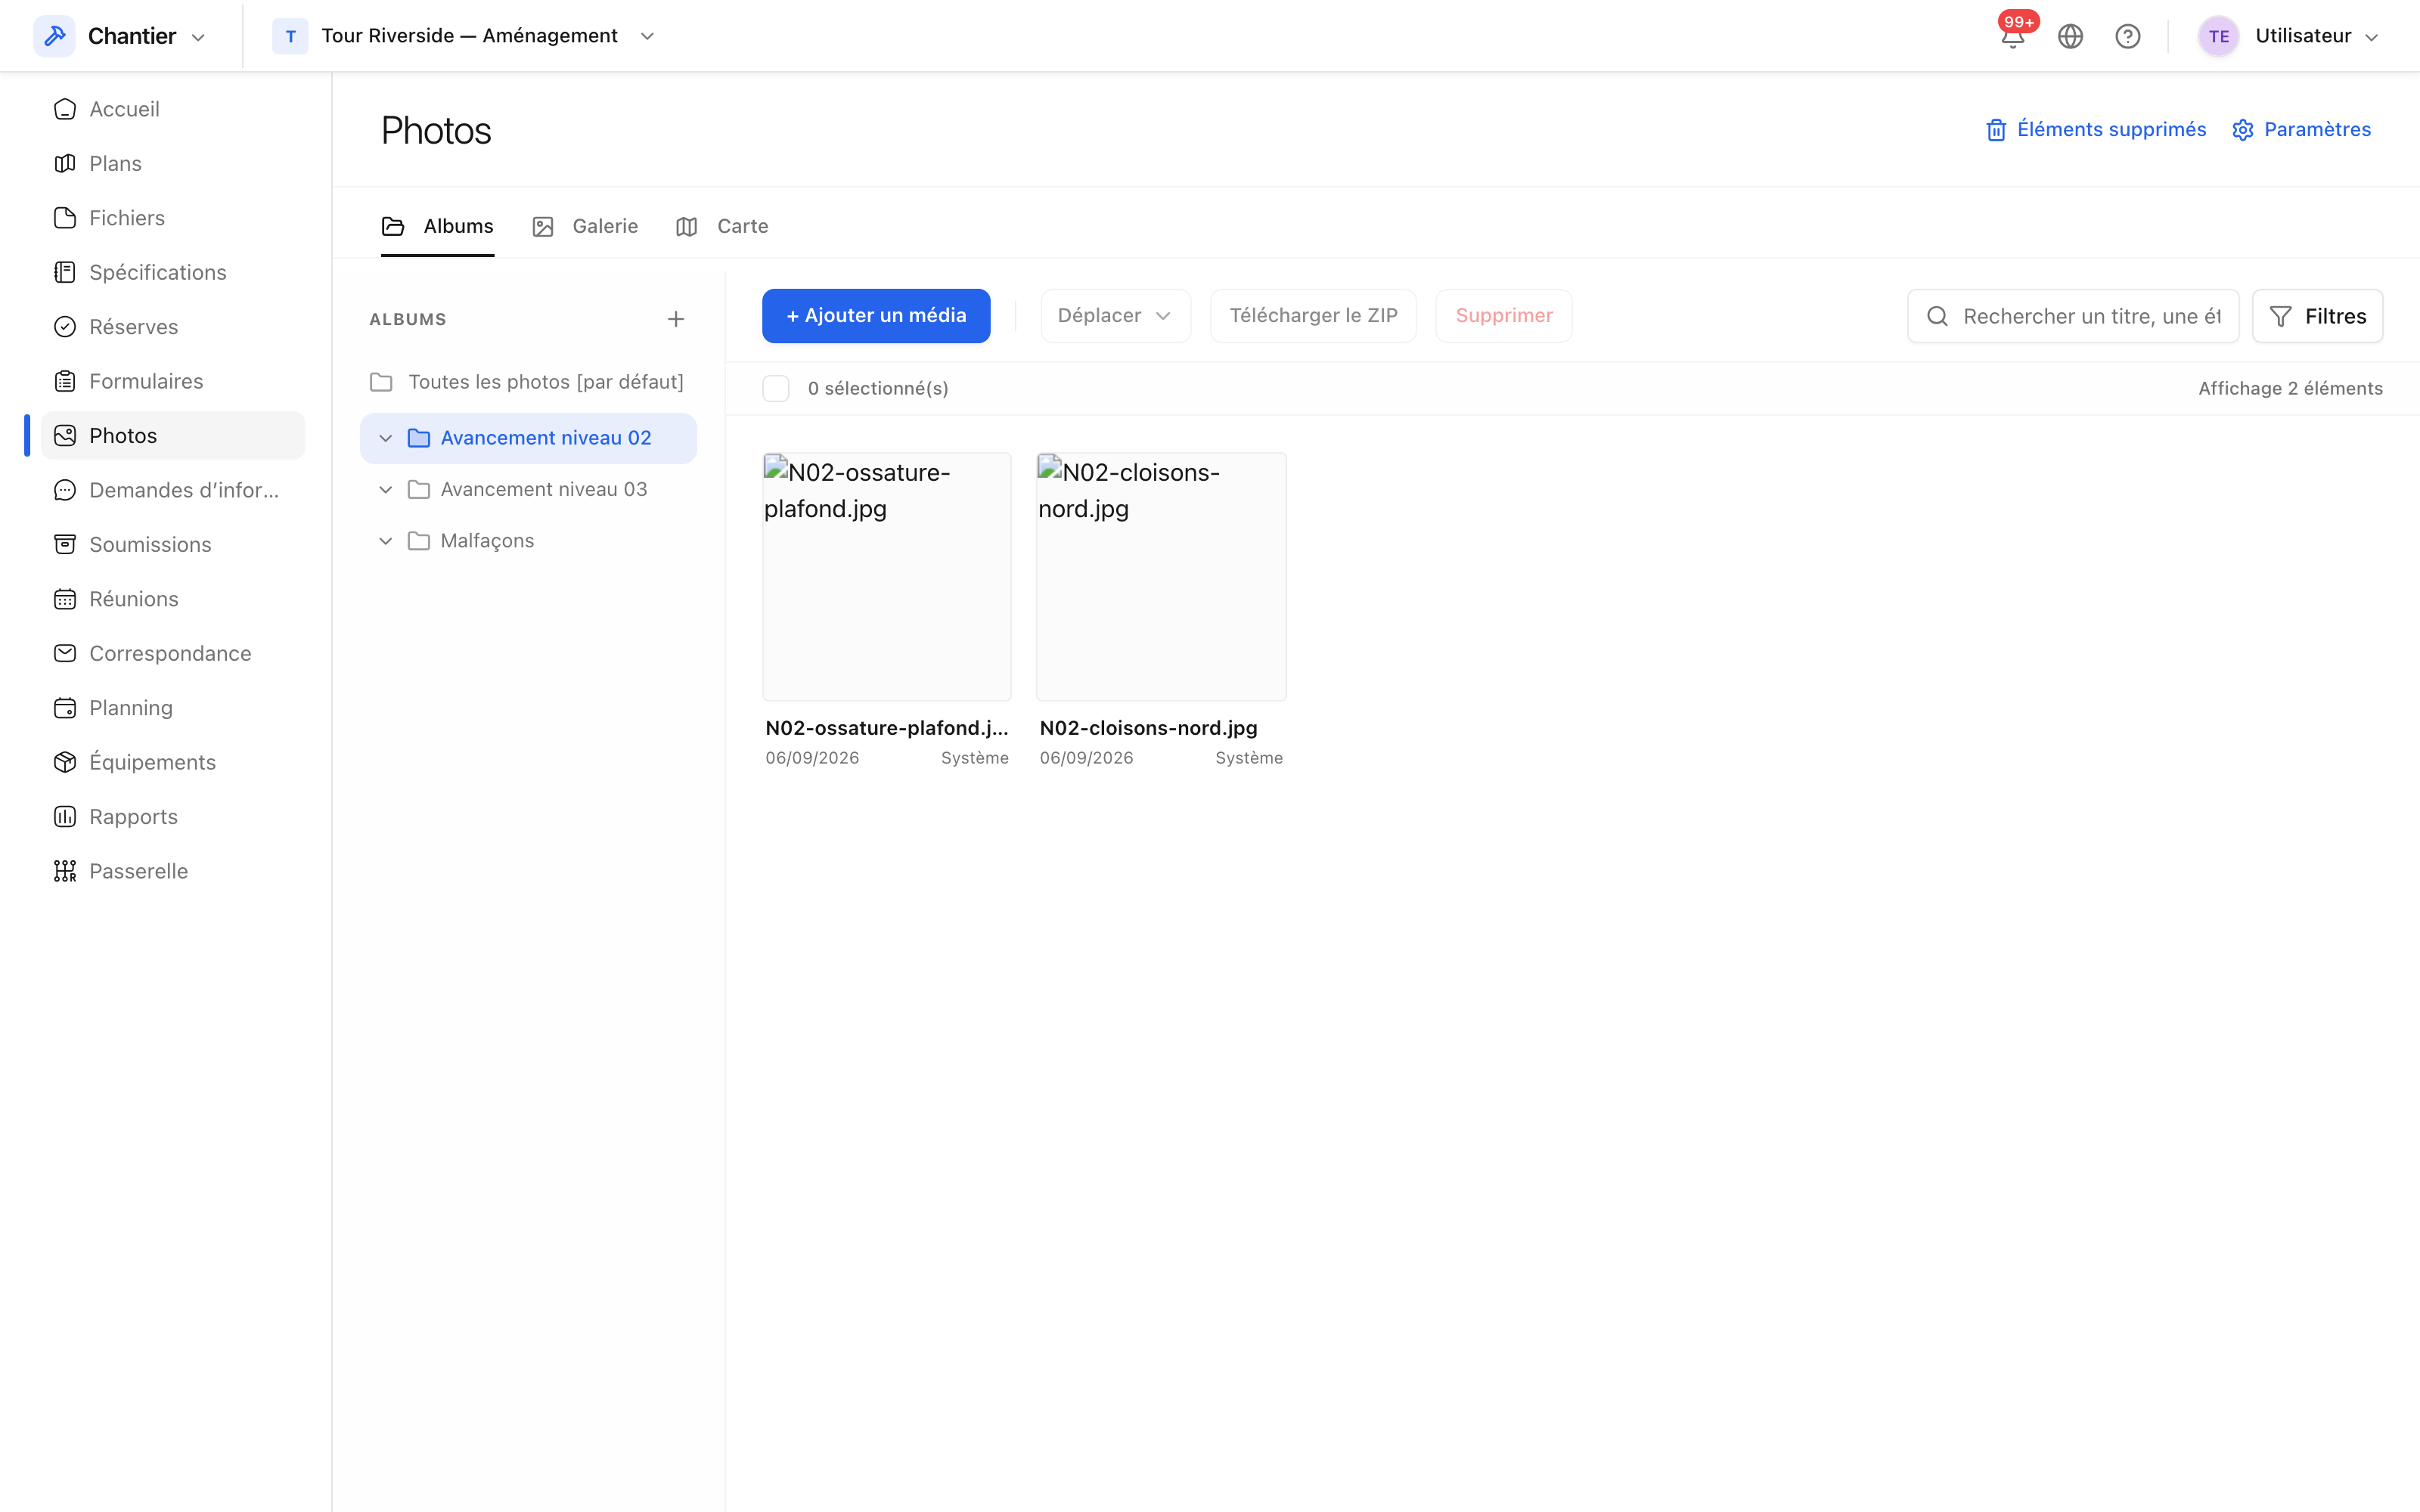Add a new album with plus icon
The height and width of the screenshot is (1512, 2420).
tap(676, 319)
